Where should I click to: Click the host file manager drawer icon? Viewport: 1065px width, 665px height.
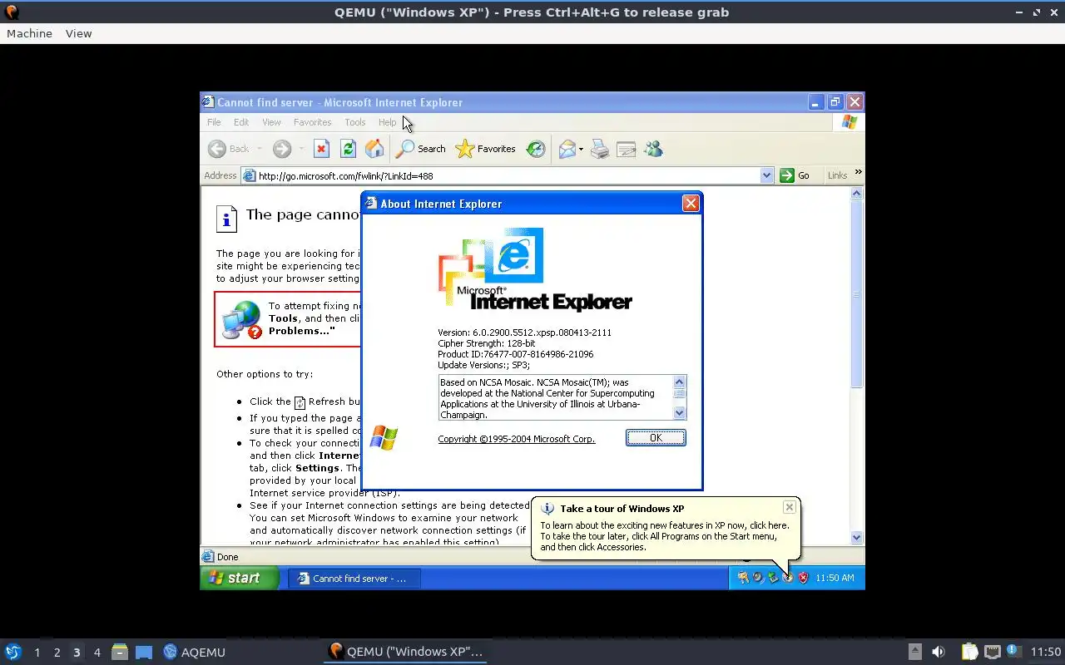pyautogui.click(x=120, y=652)
